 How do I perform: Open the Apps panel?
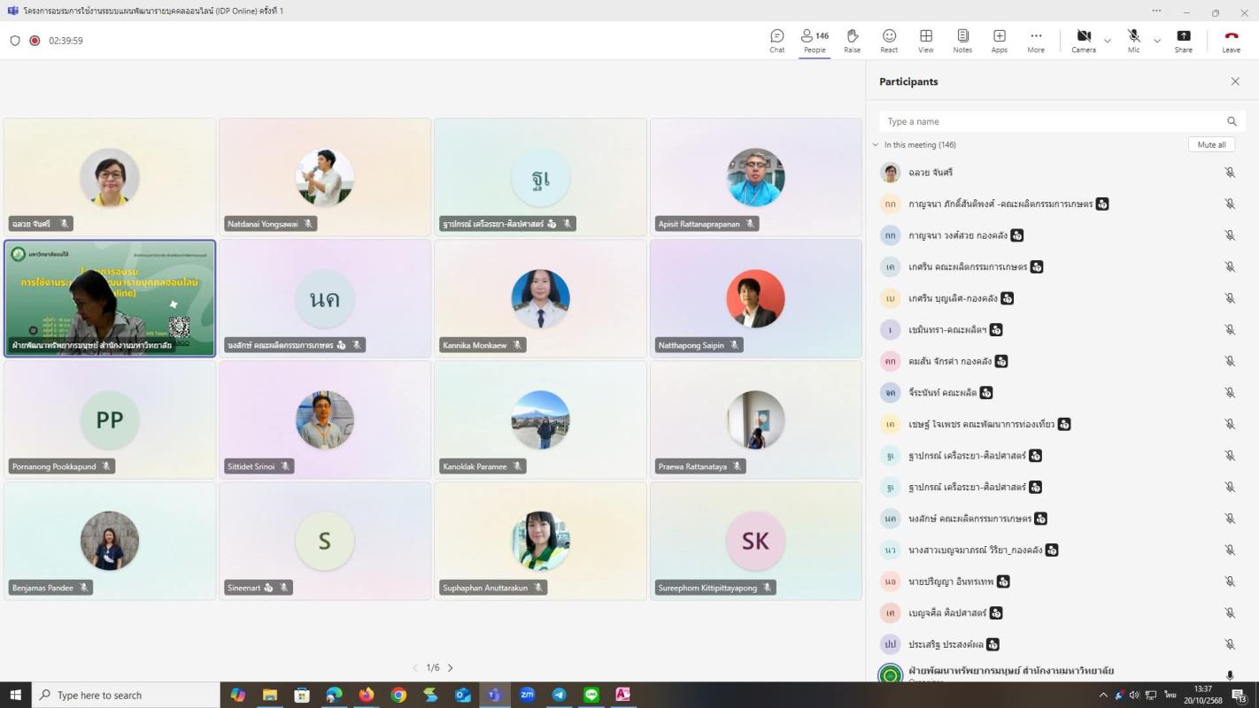pos(999,41)
